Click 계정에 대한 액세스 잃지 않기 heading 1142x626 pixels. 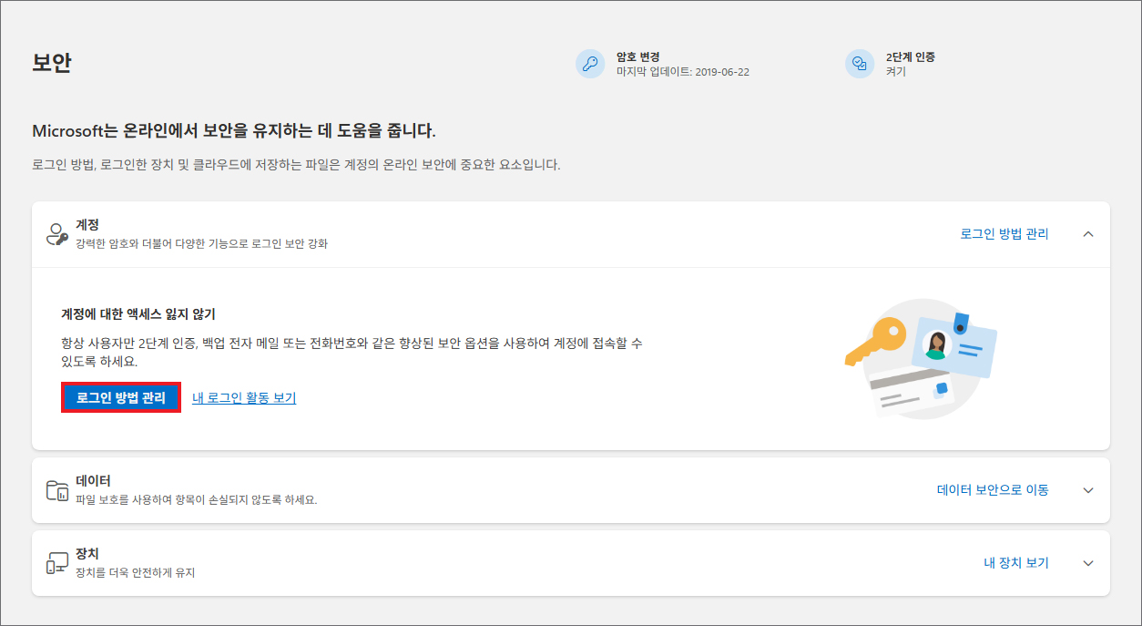click(138, 314)
